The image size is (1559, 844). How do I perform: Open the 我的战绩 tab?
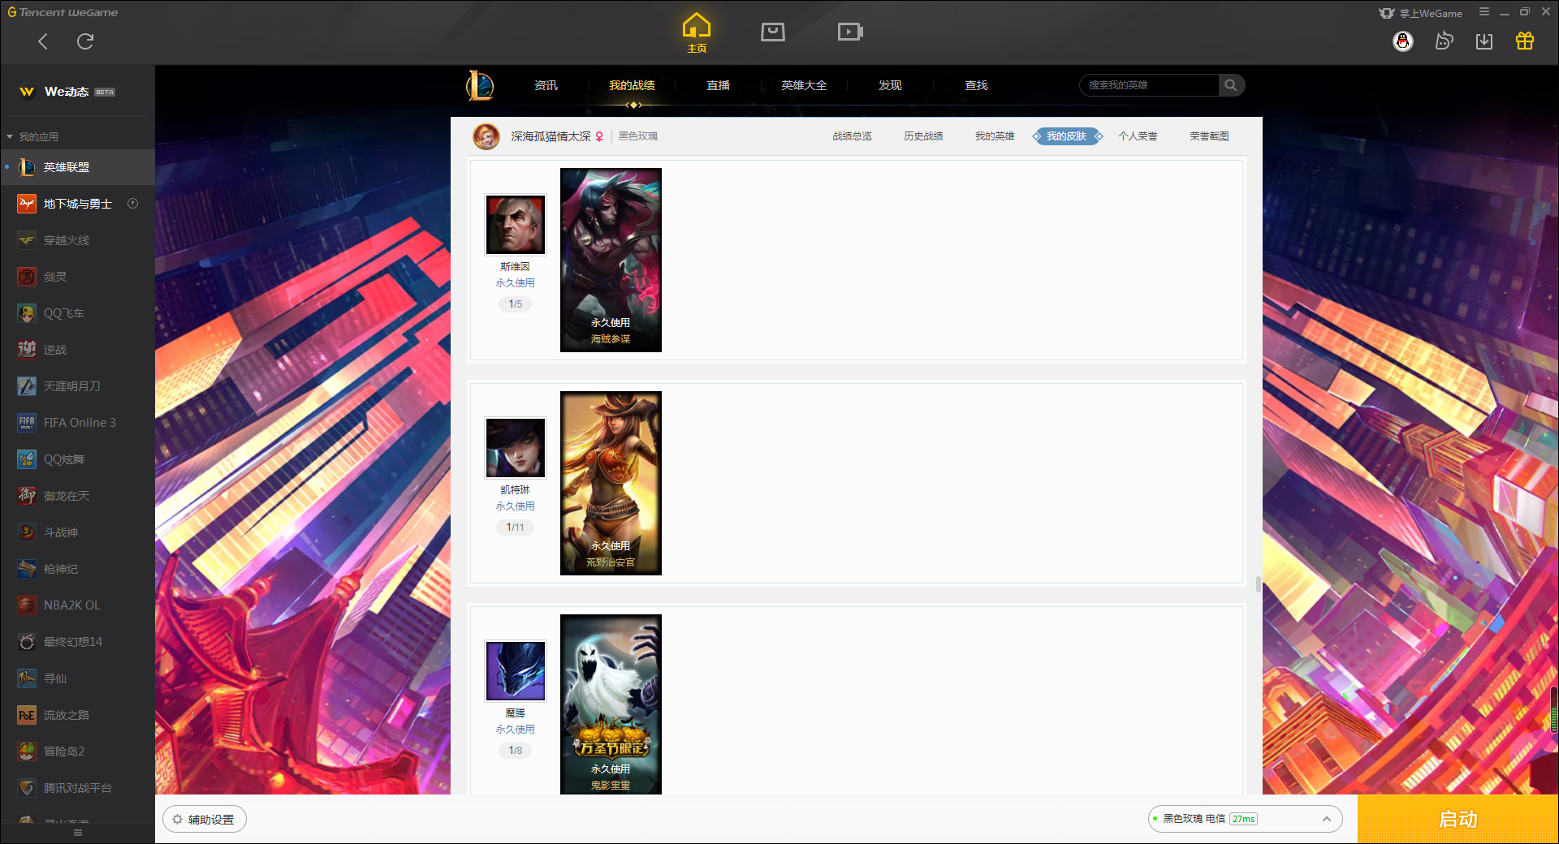(x=633, y=85)
